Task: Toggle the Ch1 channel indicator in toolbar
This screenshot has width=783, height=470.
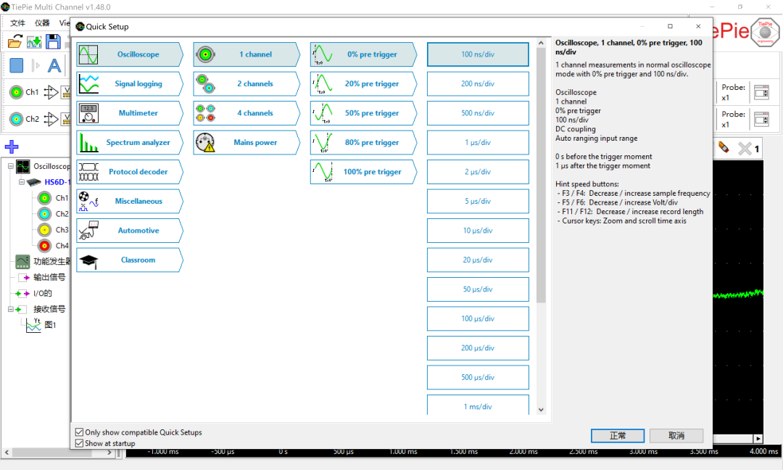Action: 17,92
